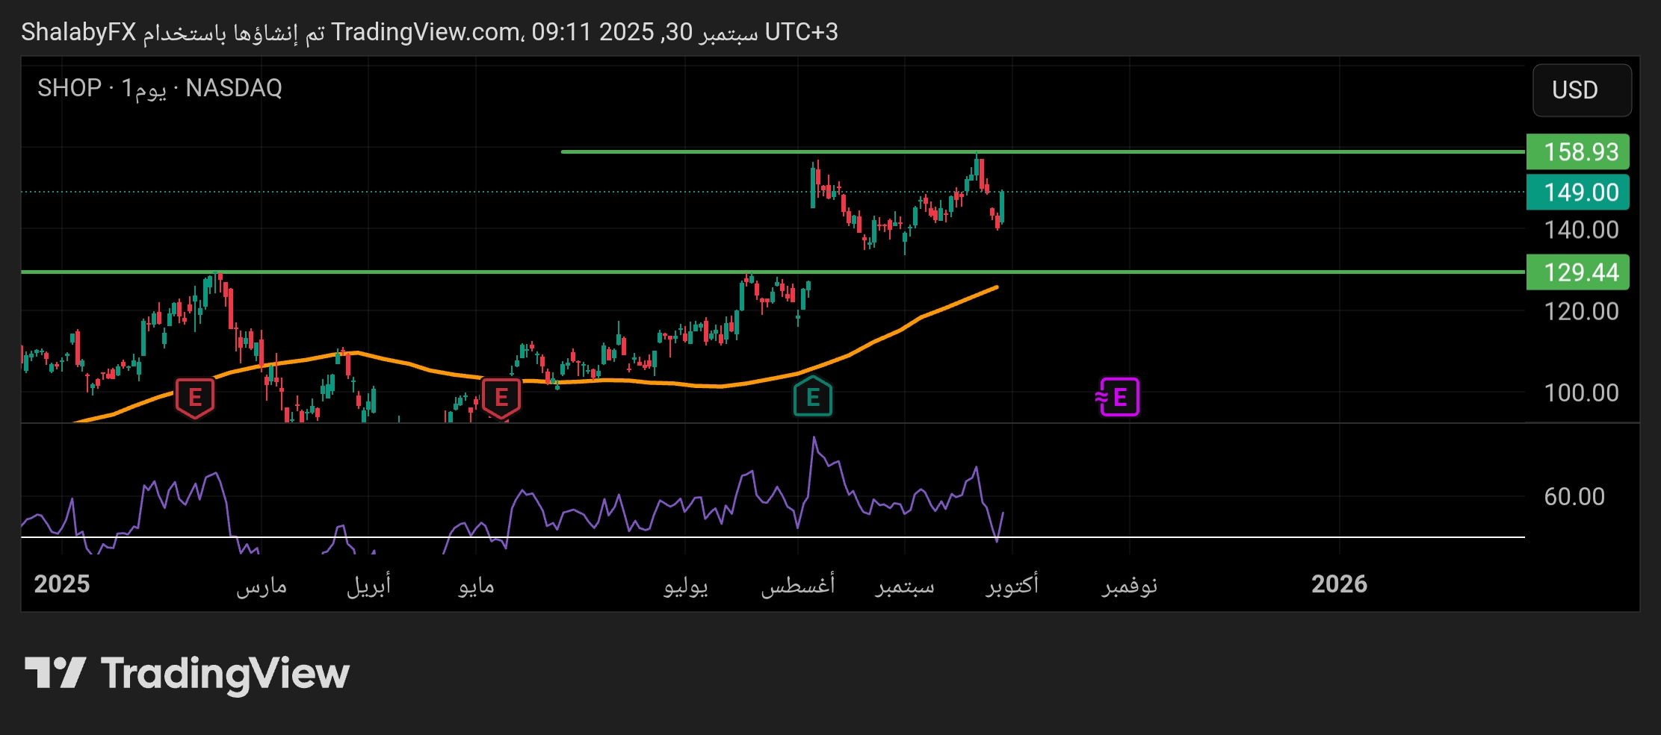Screen dimensions: 1661x735
Task: Click the red earnings E marker near مايو
Action: (501, 397)
